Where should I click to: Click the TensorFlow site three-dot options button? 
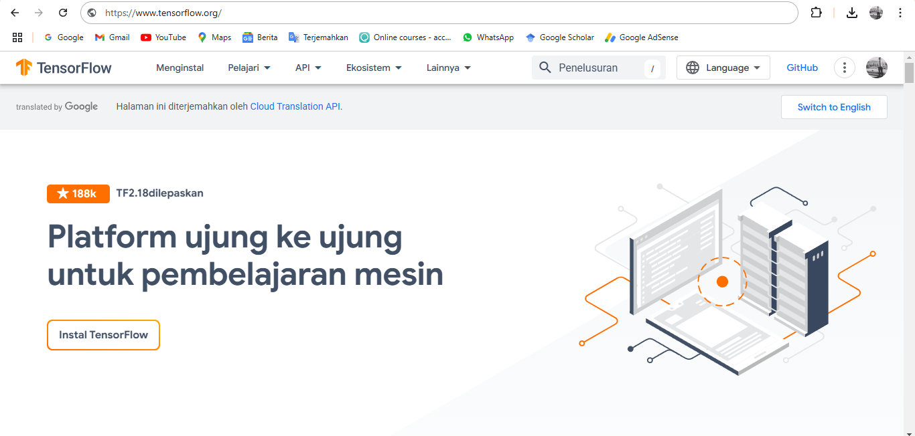(x=845, y=68)
